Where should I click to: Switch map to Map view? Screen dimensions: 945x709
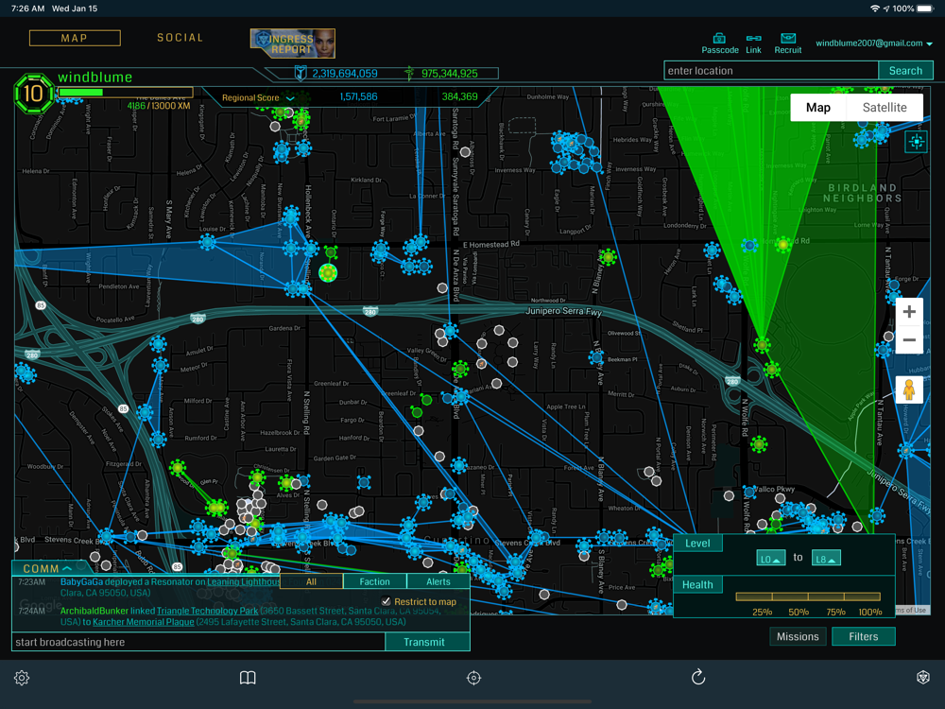[x=817, y=108]
